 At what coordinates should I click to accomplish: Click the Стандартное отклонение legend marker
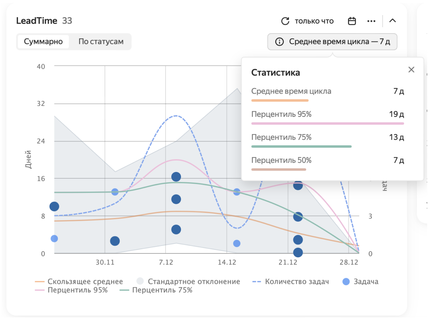(x=140, y=281)
